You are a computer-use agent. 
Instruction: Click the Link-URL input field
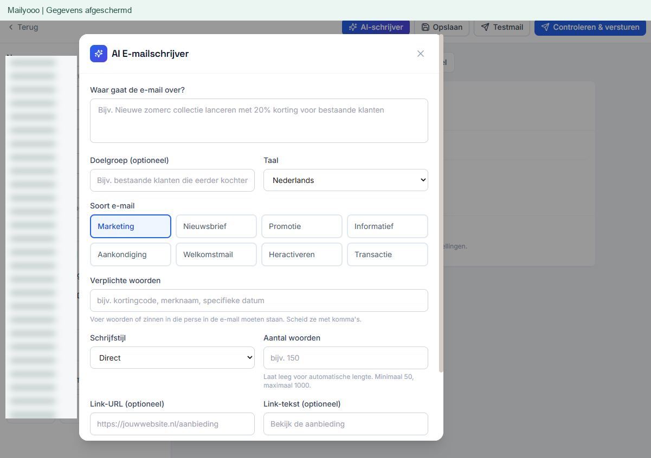[172, 424]
